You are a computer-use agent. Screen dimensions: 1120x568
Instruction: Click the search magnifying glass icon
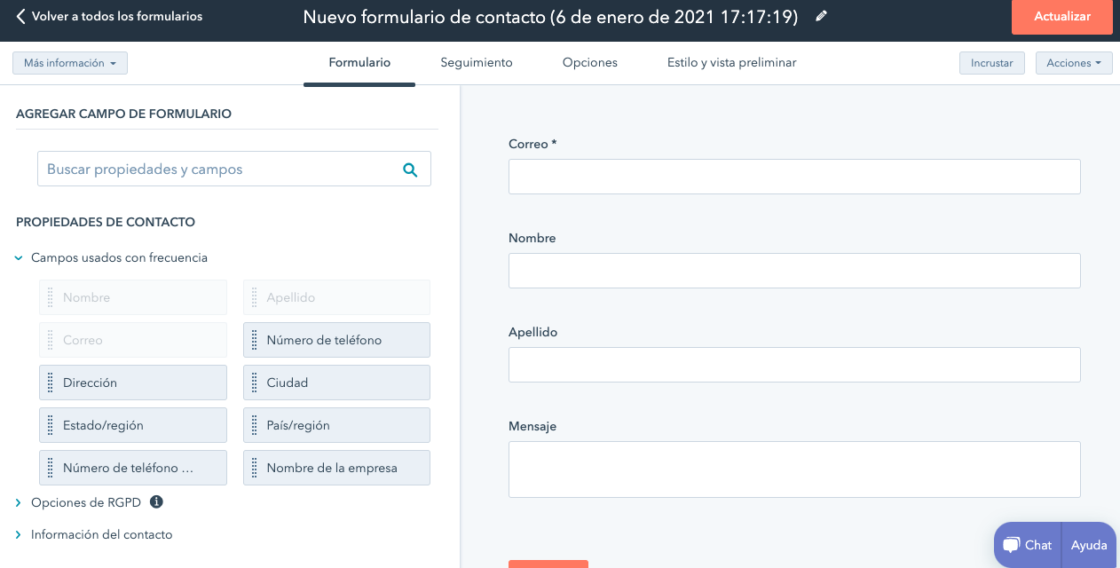410,169
